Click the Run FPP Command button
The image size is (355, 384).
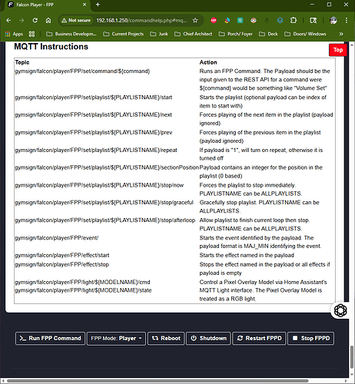[x=50, y=339]
